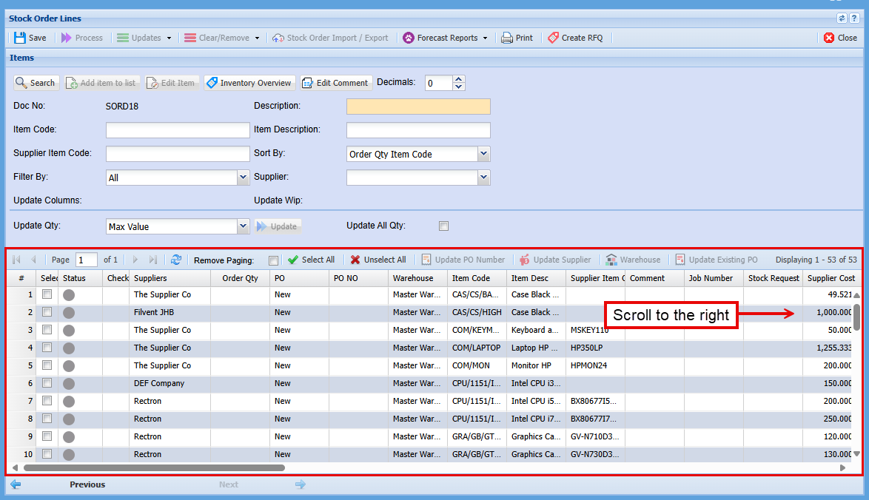Click Unselect All red cross
This screenshot has width=869, height=500.
(x=356, y=260)
